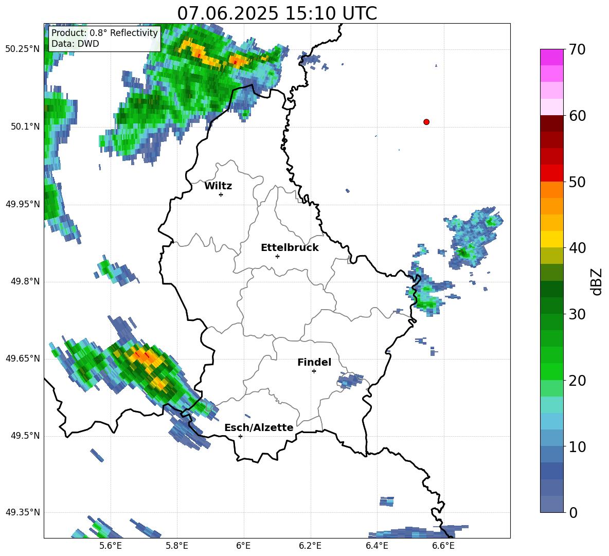Click the 49.65°N latitude label
The image size is (609, 556).
coord(23,358)
